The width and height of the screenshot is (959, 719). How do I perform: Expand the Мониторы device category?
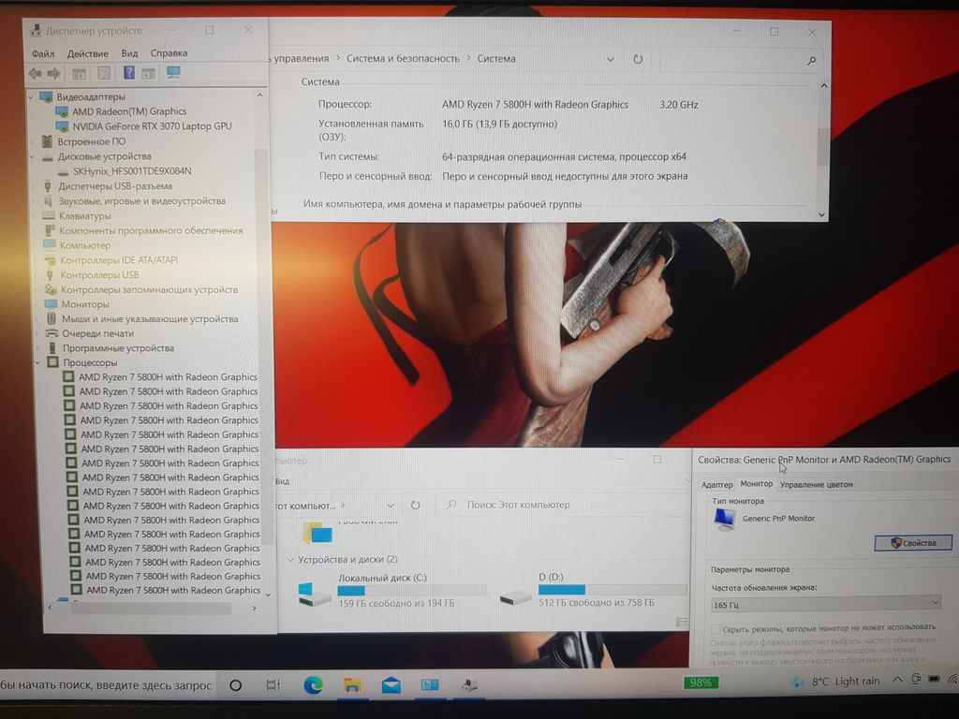37,304
